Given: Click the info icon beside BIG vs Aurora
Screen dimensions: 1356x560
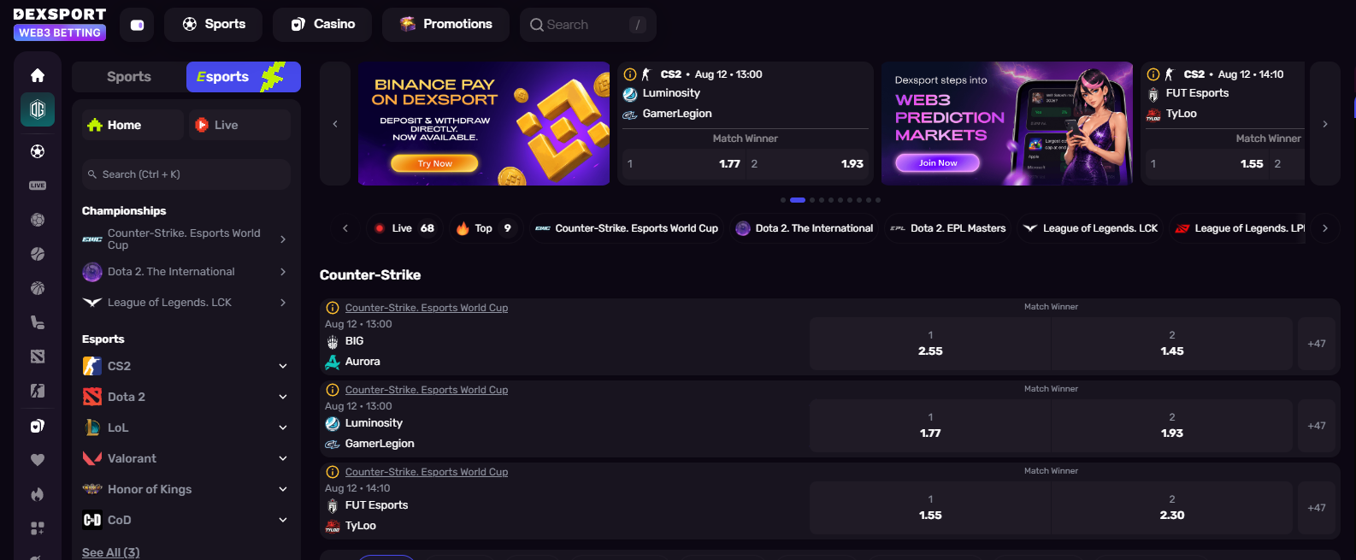Looking at the screenshot, I should click(x=333, y=308).
